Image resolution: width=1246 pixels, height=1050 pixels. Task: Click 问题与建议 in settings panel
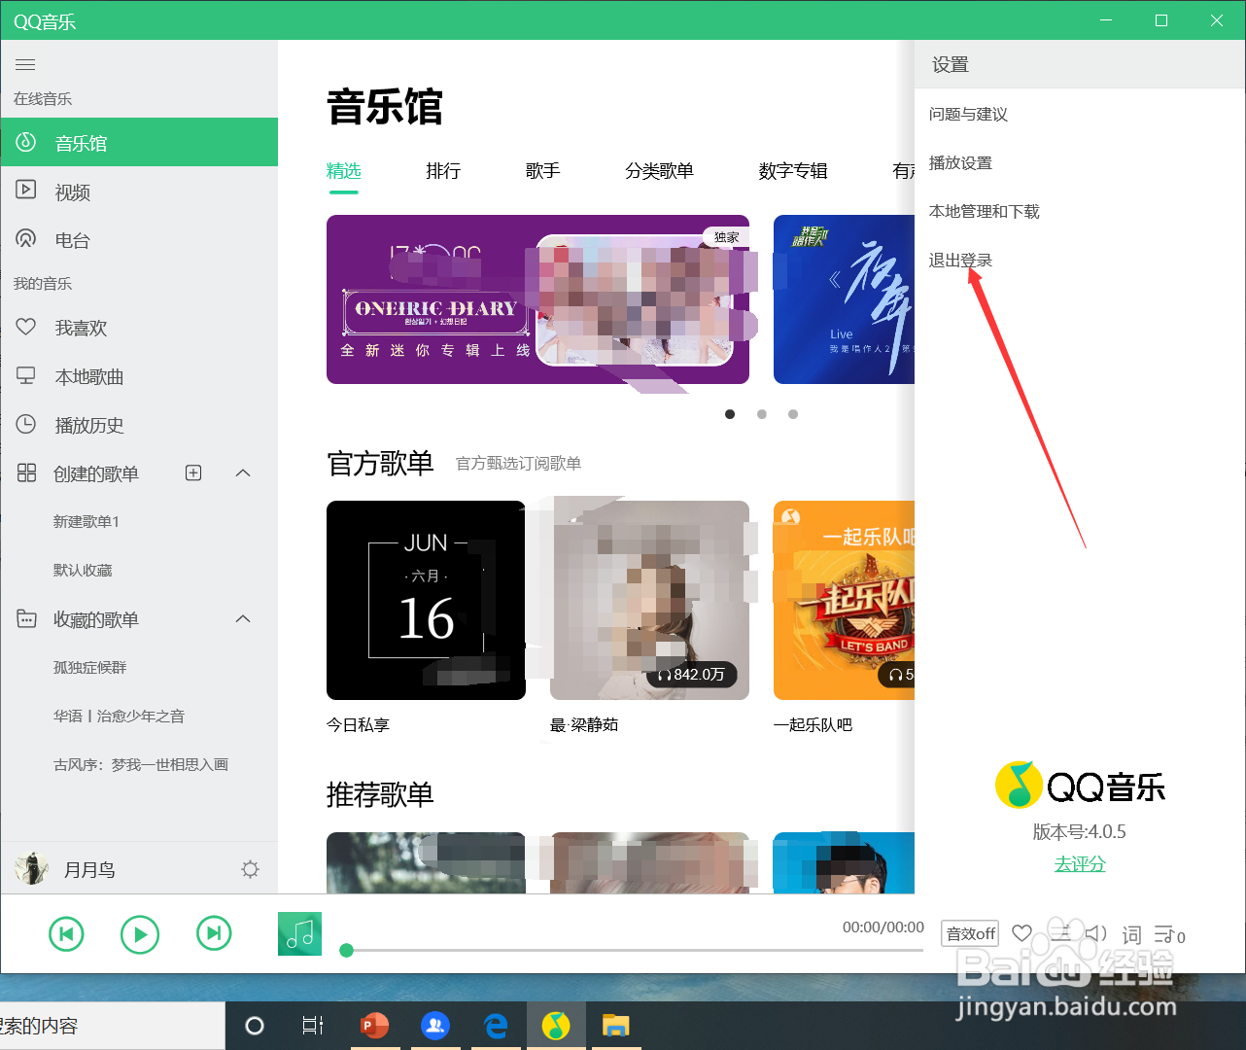tap(968, 115)
